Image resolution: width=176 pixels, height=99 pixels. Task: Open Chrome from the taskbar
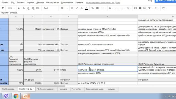16,96
